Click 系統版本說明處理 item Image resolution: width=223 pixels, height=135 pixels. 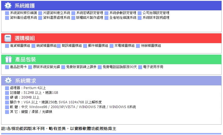(x=156, y=18)
